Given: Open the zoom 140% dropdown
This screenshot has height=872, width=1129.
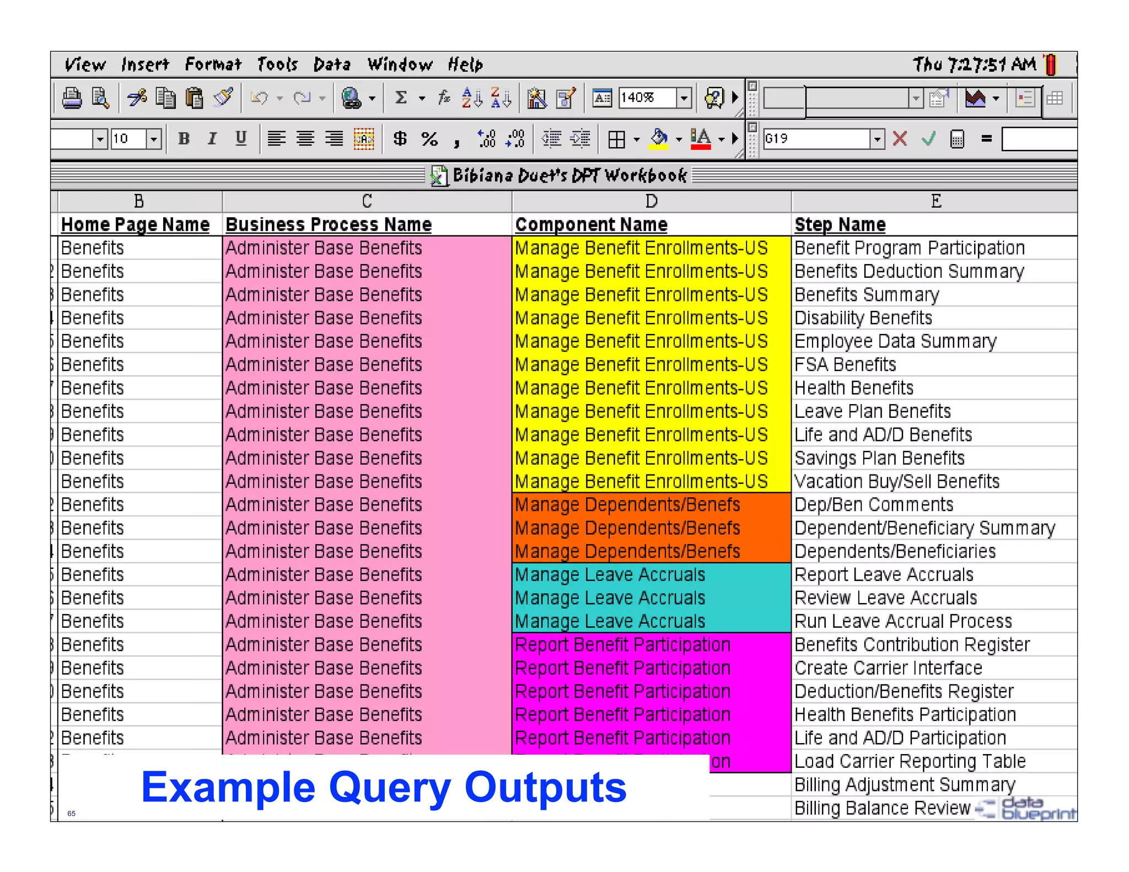Looking at the screenshot, I should tap(684, 98).
